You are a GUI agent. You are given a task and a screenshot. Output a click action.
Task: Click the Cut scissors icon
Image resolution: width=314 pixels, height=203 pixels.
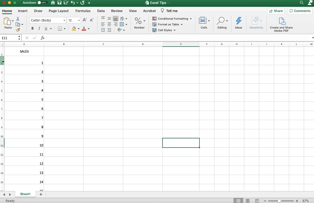[18, 19]
